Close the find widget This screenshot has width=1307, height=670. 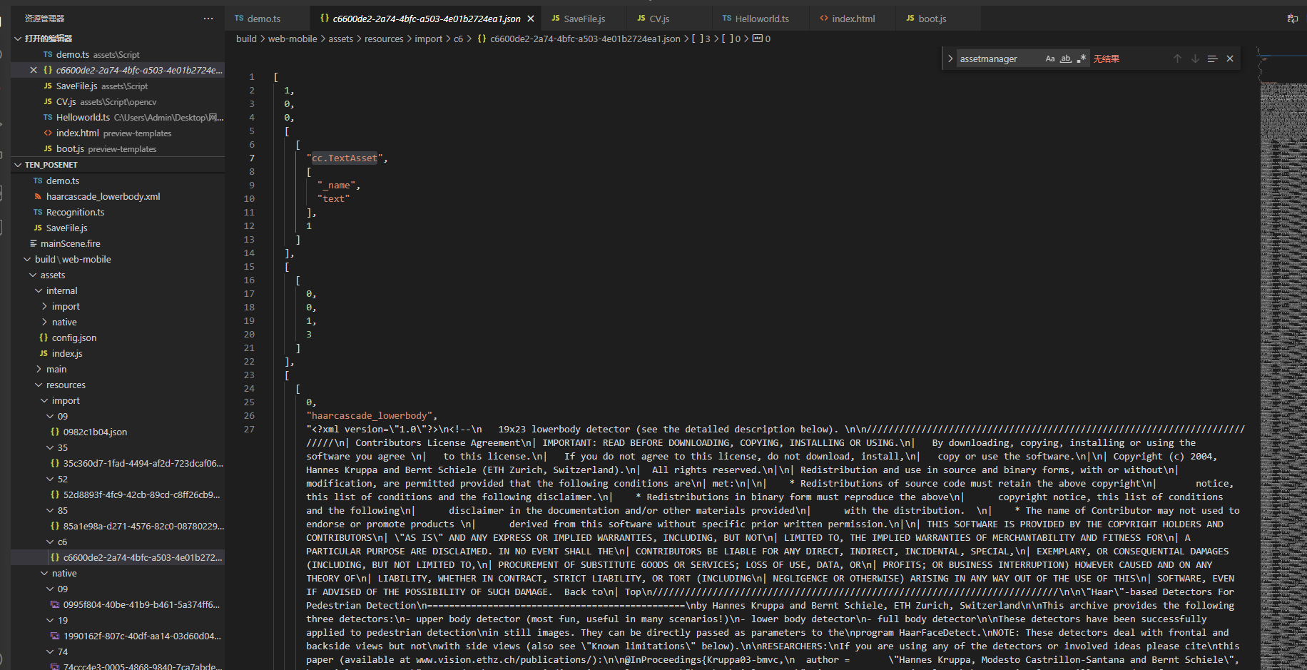[1230, 59]
